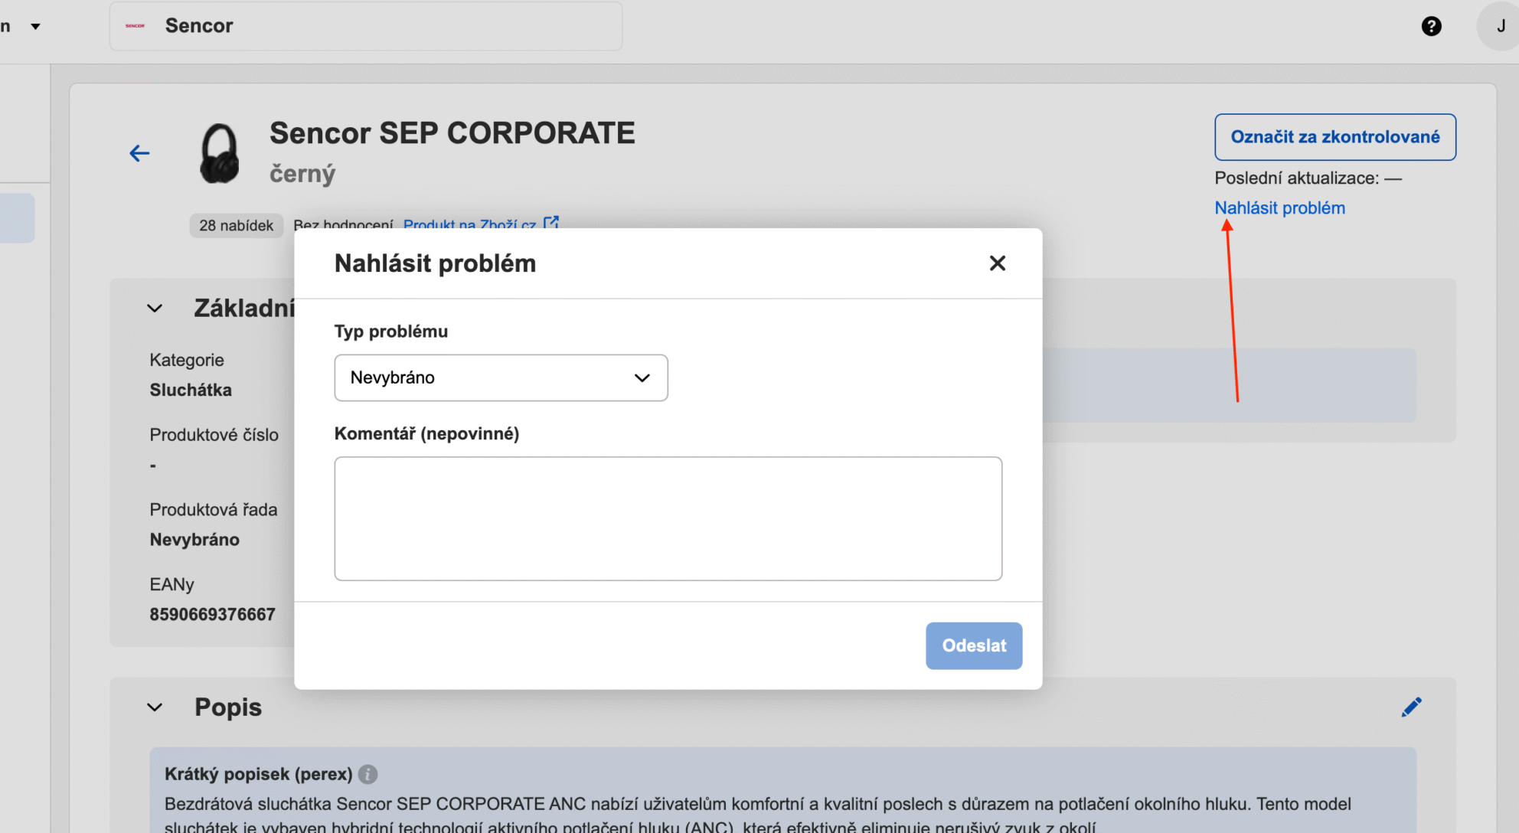This screenshot has width=1519, height=833.
Task: Collapse the Základní section chevron
Action: point(155,309)
